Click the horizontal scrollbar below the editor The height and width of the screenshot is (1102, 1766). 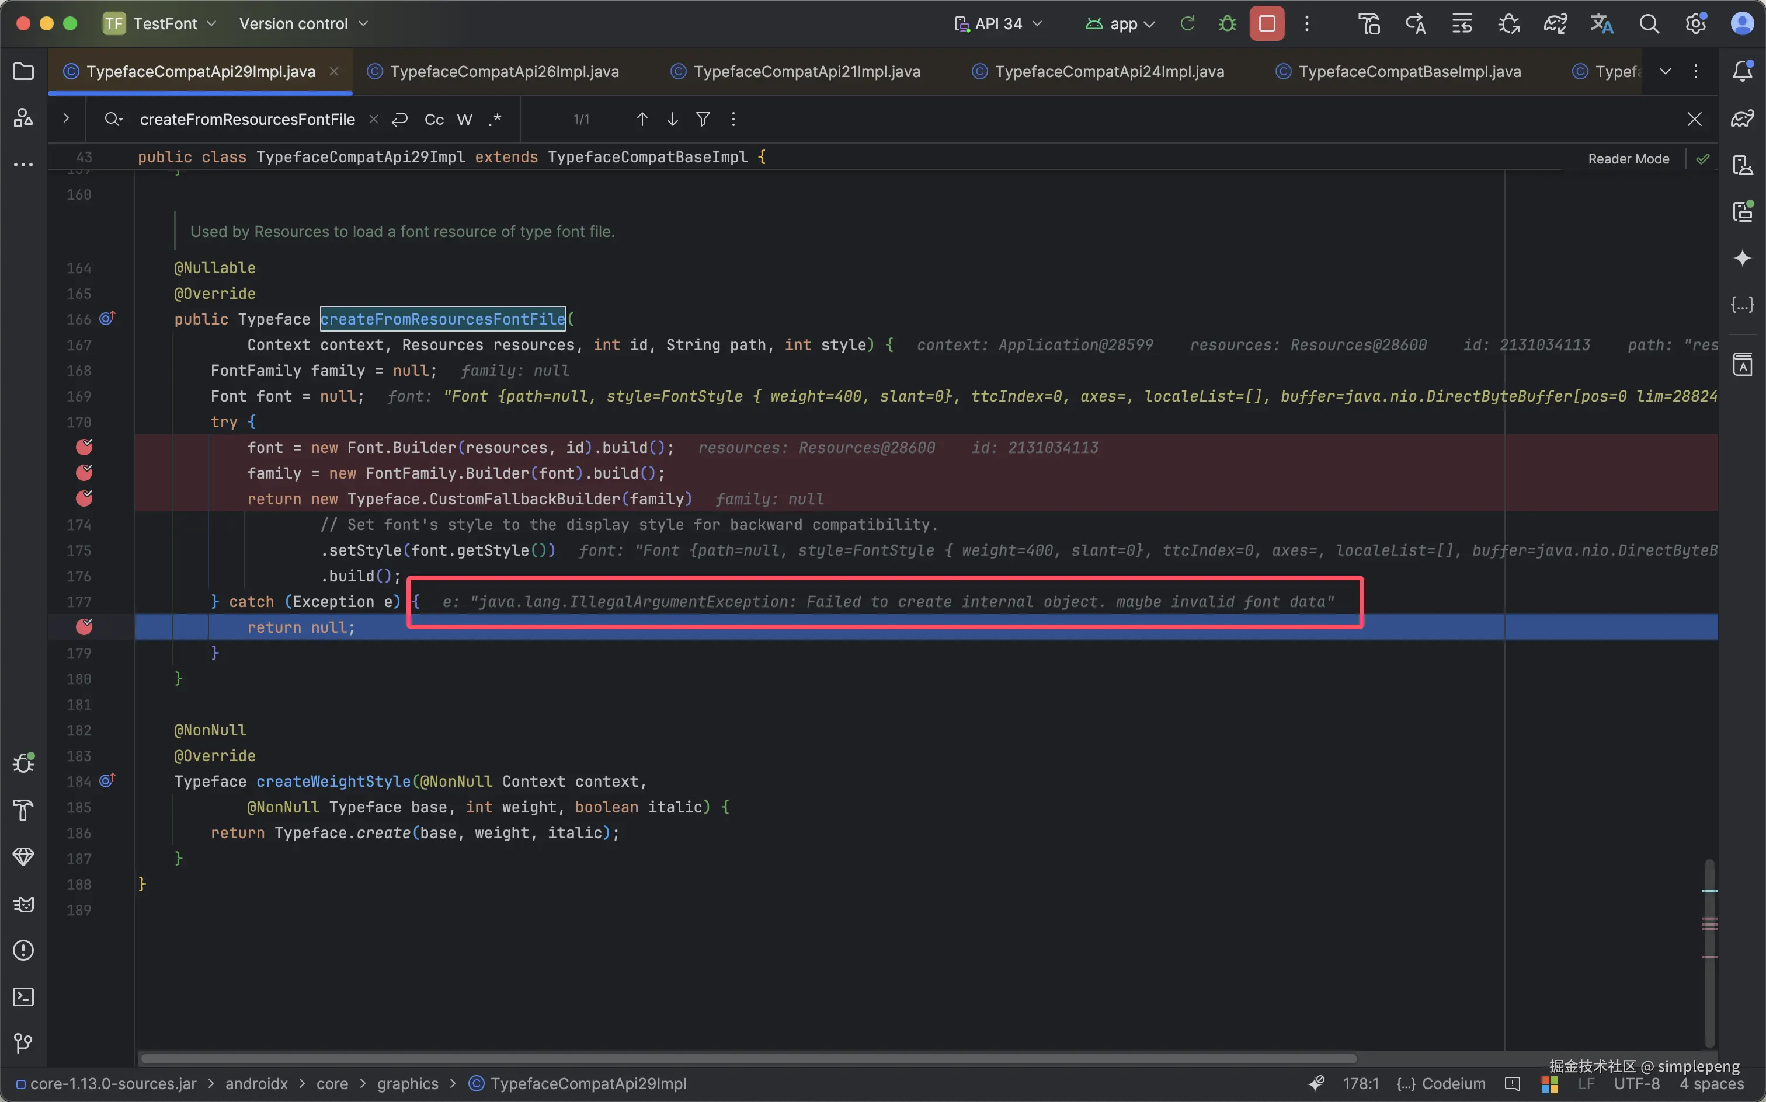click(748, 1058)
